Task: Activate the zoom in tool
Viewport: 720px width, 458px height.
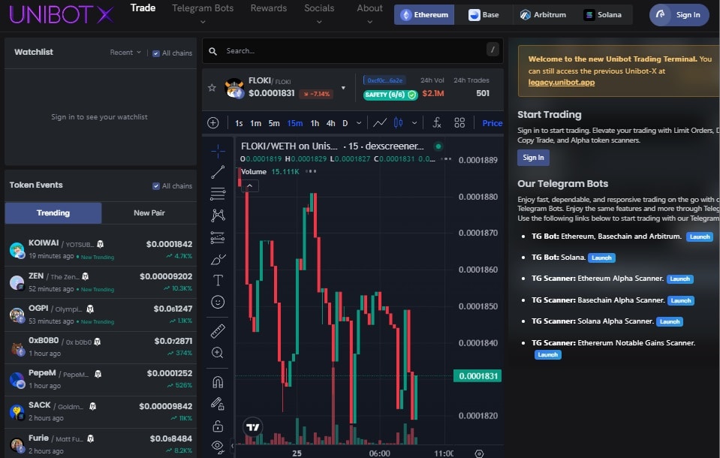Action: click(x=218, y=352)
